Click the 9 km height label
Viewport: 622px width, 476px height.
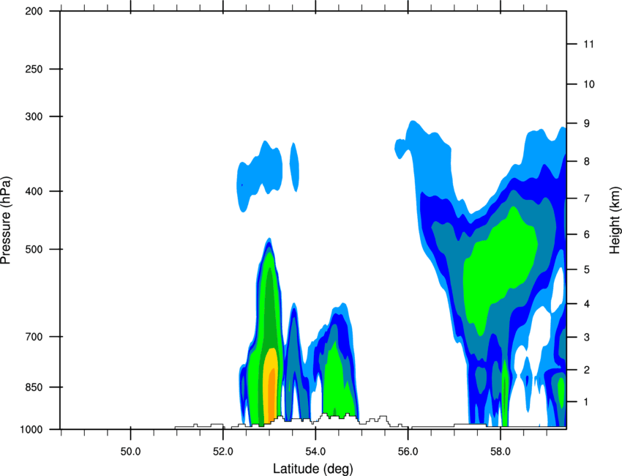587,124
